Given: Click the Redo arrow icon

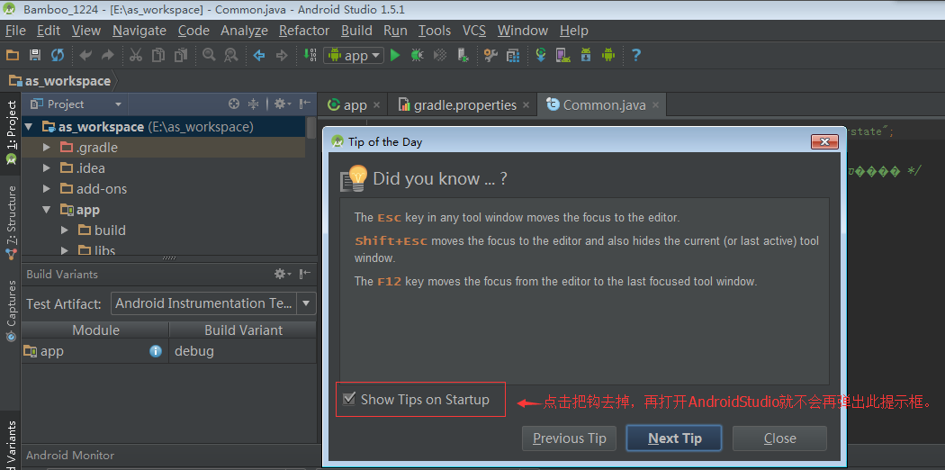Looking at the screenshot, I should tap(107, 56).
